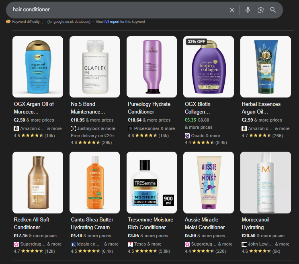Open OGX Argan Oil of Morocco product image

click(38, 67)
